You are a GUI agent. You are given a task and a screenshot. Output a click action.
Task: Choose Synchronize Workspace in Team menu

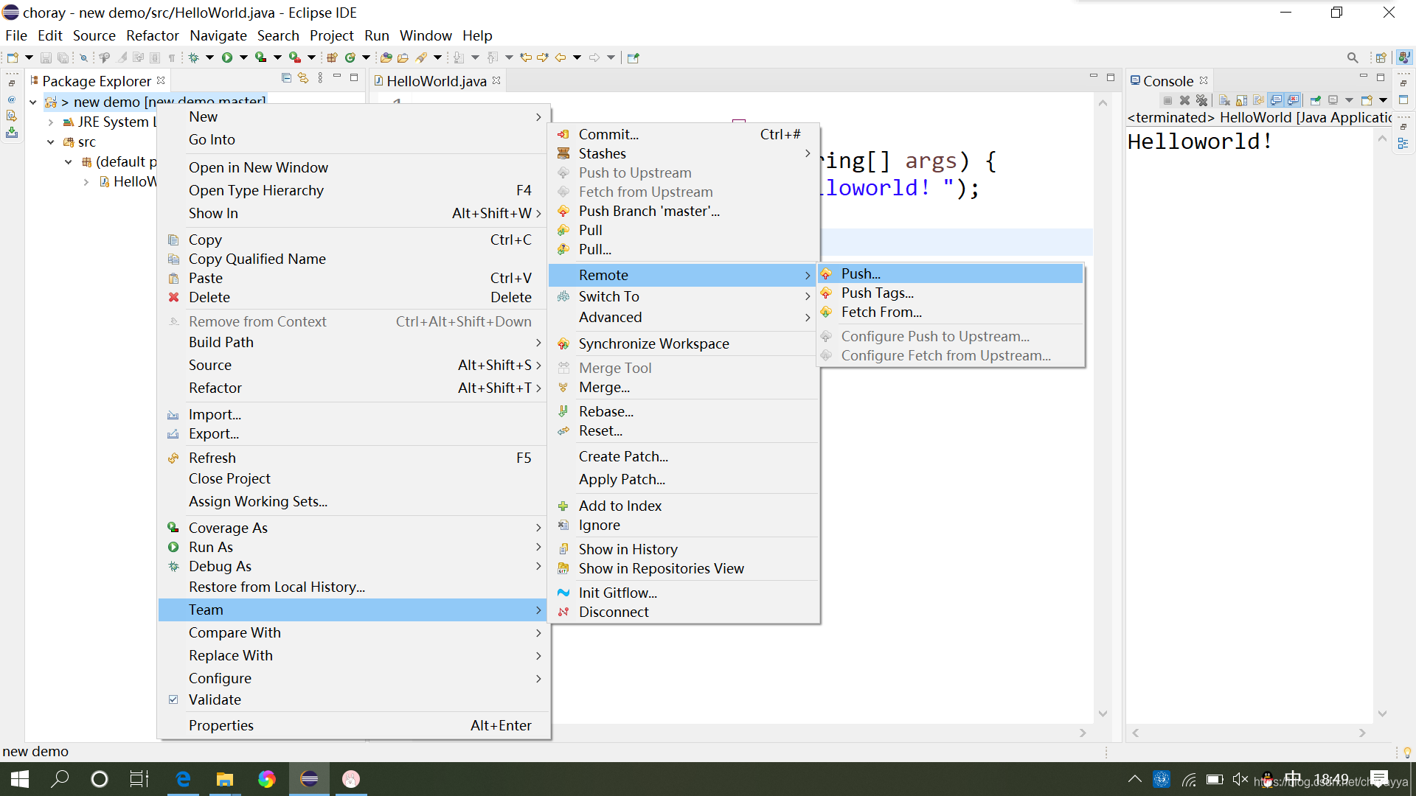[684, 343]
